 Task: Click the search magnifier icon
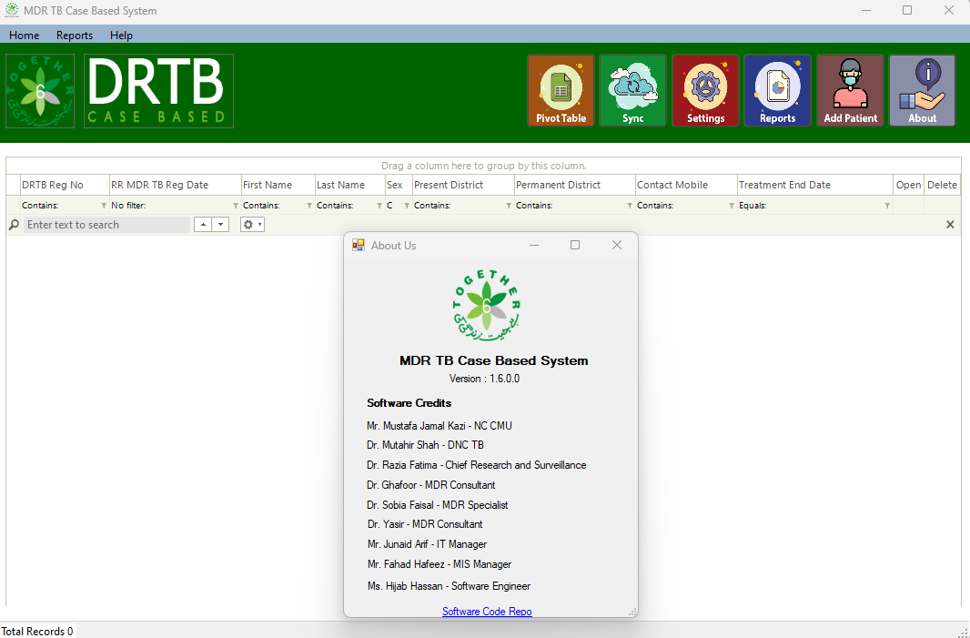click(x=14, y=225)
